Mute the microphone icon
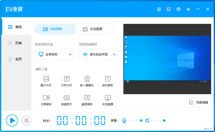Image resolution: width=215 pixels, height=132 pixels. point(124,120)
